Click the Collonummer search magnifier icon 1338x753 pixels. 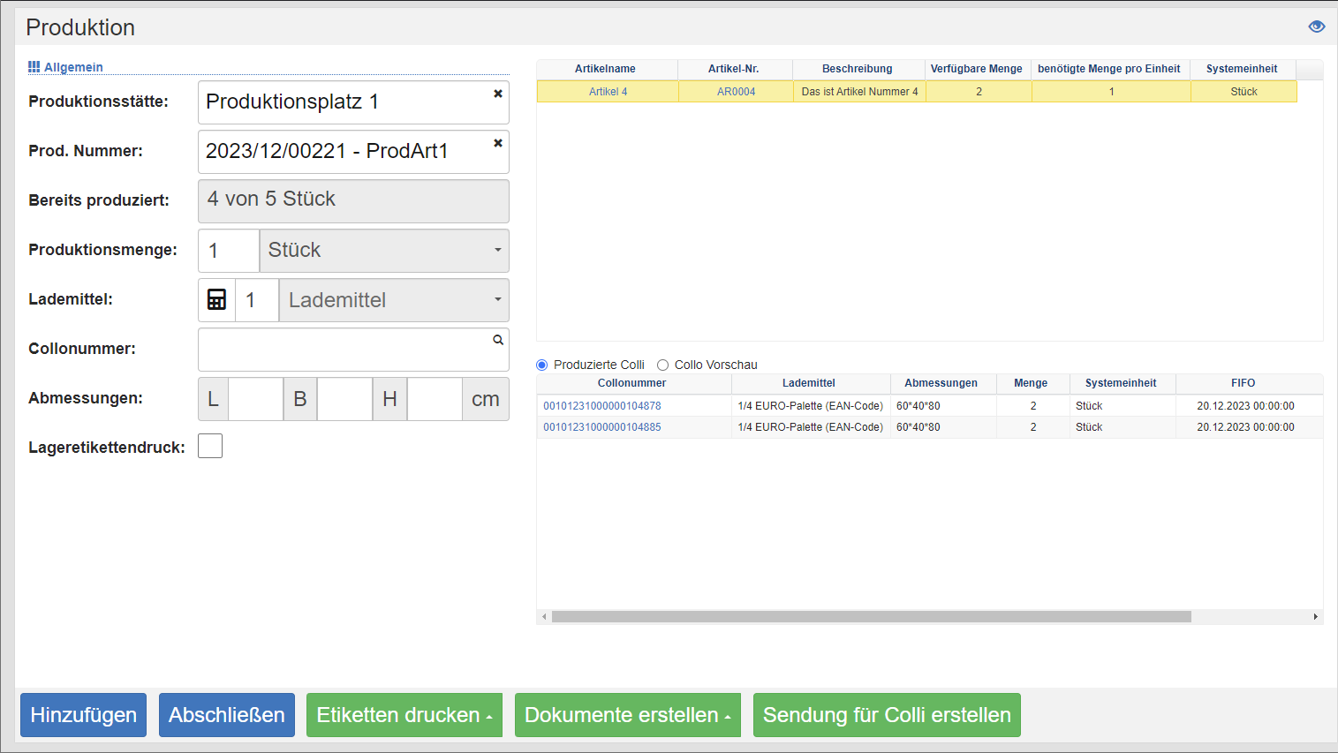click(498, 340)
